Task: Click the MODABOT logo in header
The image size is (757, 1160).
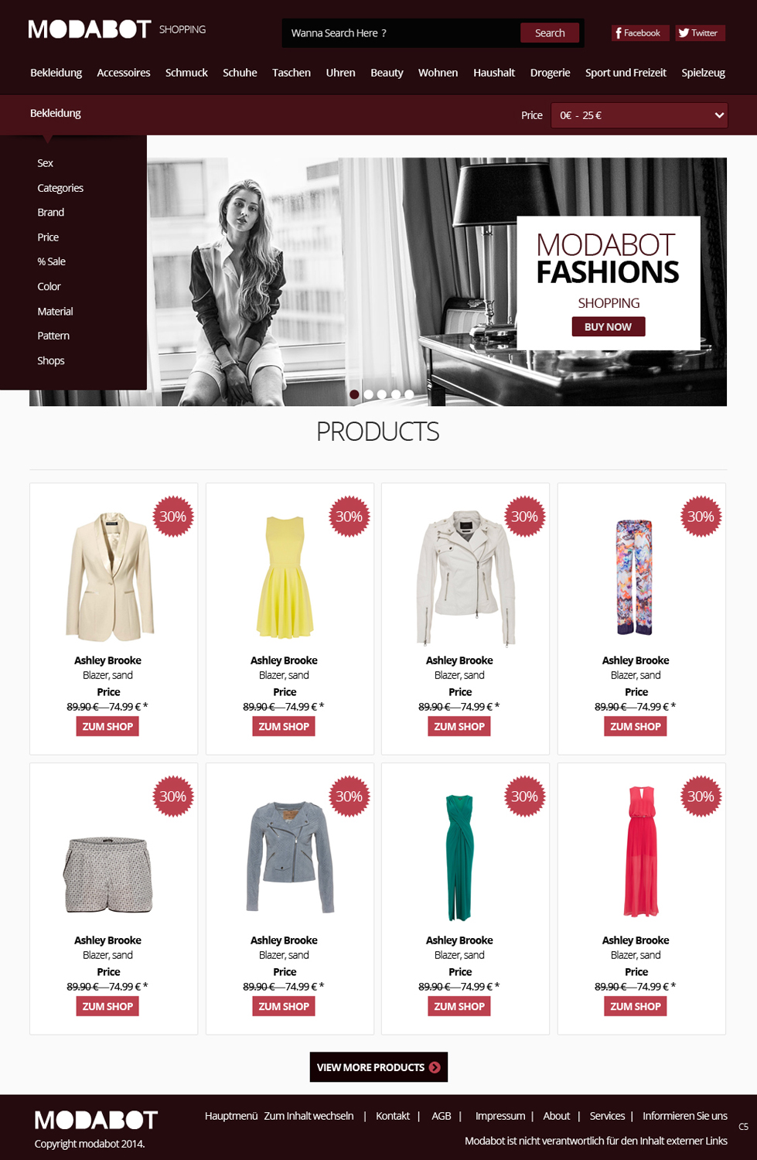Action: coord(90,29)
